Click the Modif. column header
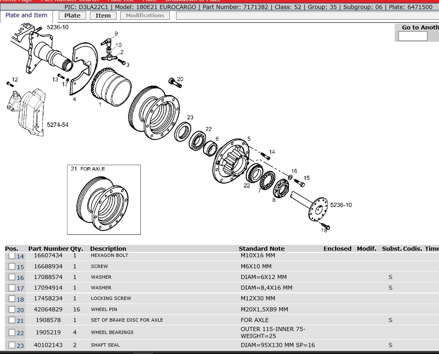439x354 pixels. pos(366,249)
